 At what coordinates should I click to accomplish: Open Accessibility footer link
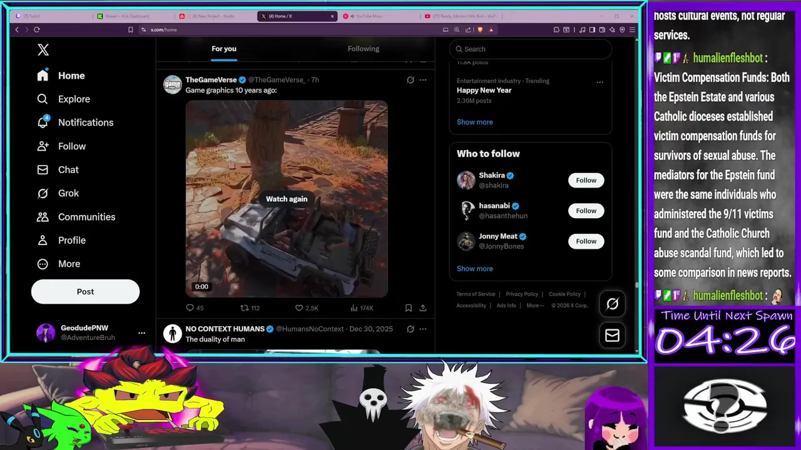click(x=471, y=306)
